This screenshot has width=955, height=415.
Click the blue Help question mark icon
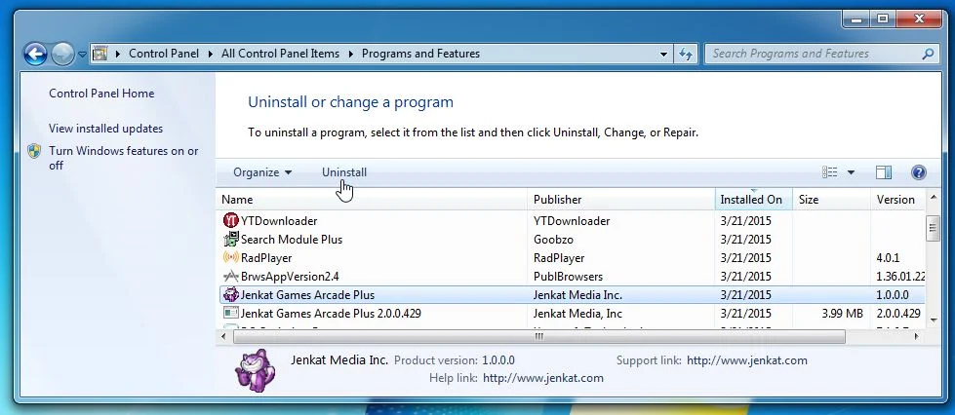[919, 172]
